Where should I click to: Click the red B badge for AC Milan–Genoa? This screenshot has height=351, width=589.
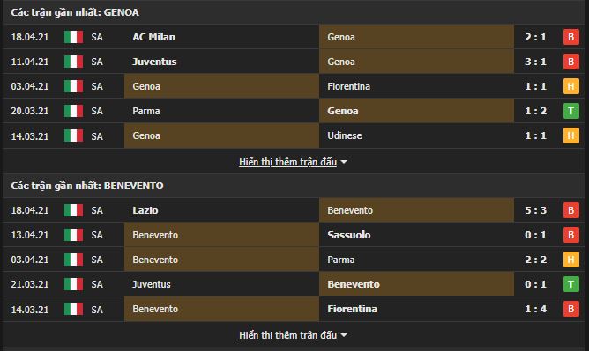coord(571,37)
